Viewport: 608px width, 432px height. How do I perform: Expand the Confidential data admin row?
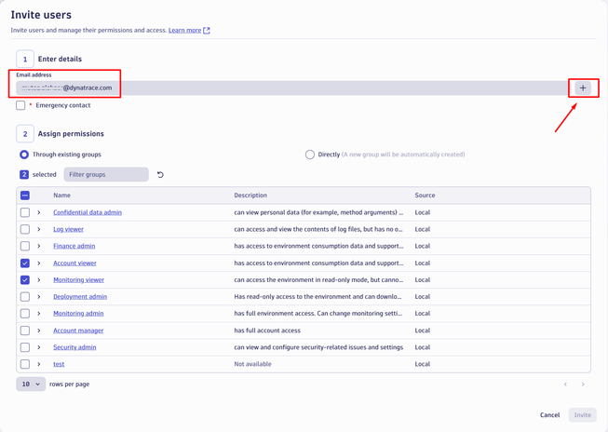[39, 213]
